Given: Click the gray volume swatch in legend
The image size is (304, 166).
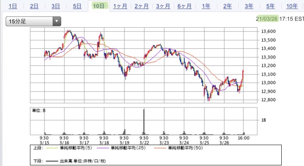Looking at the screenshot, I should click(52, 161).
